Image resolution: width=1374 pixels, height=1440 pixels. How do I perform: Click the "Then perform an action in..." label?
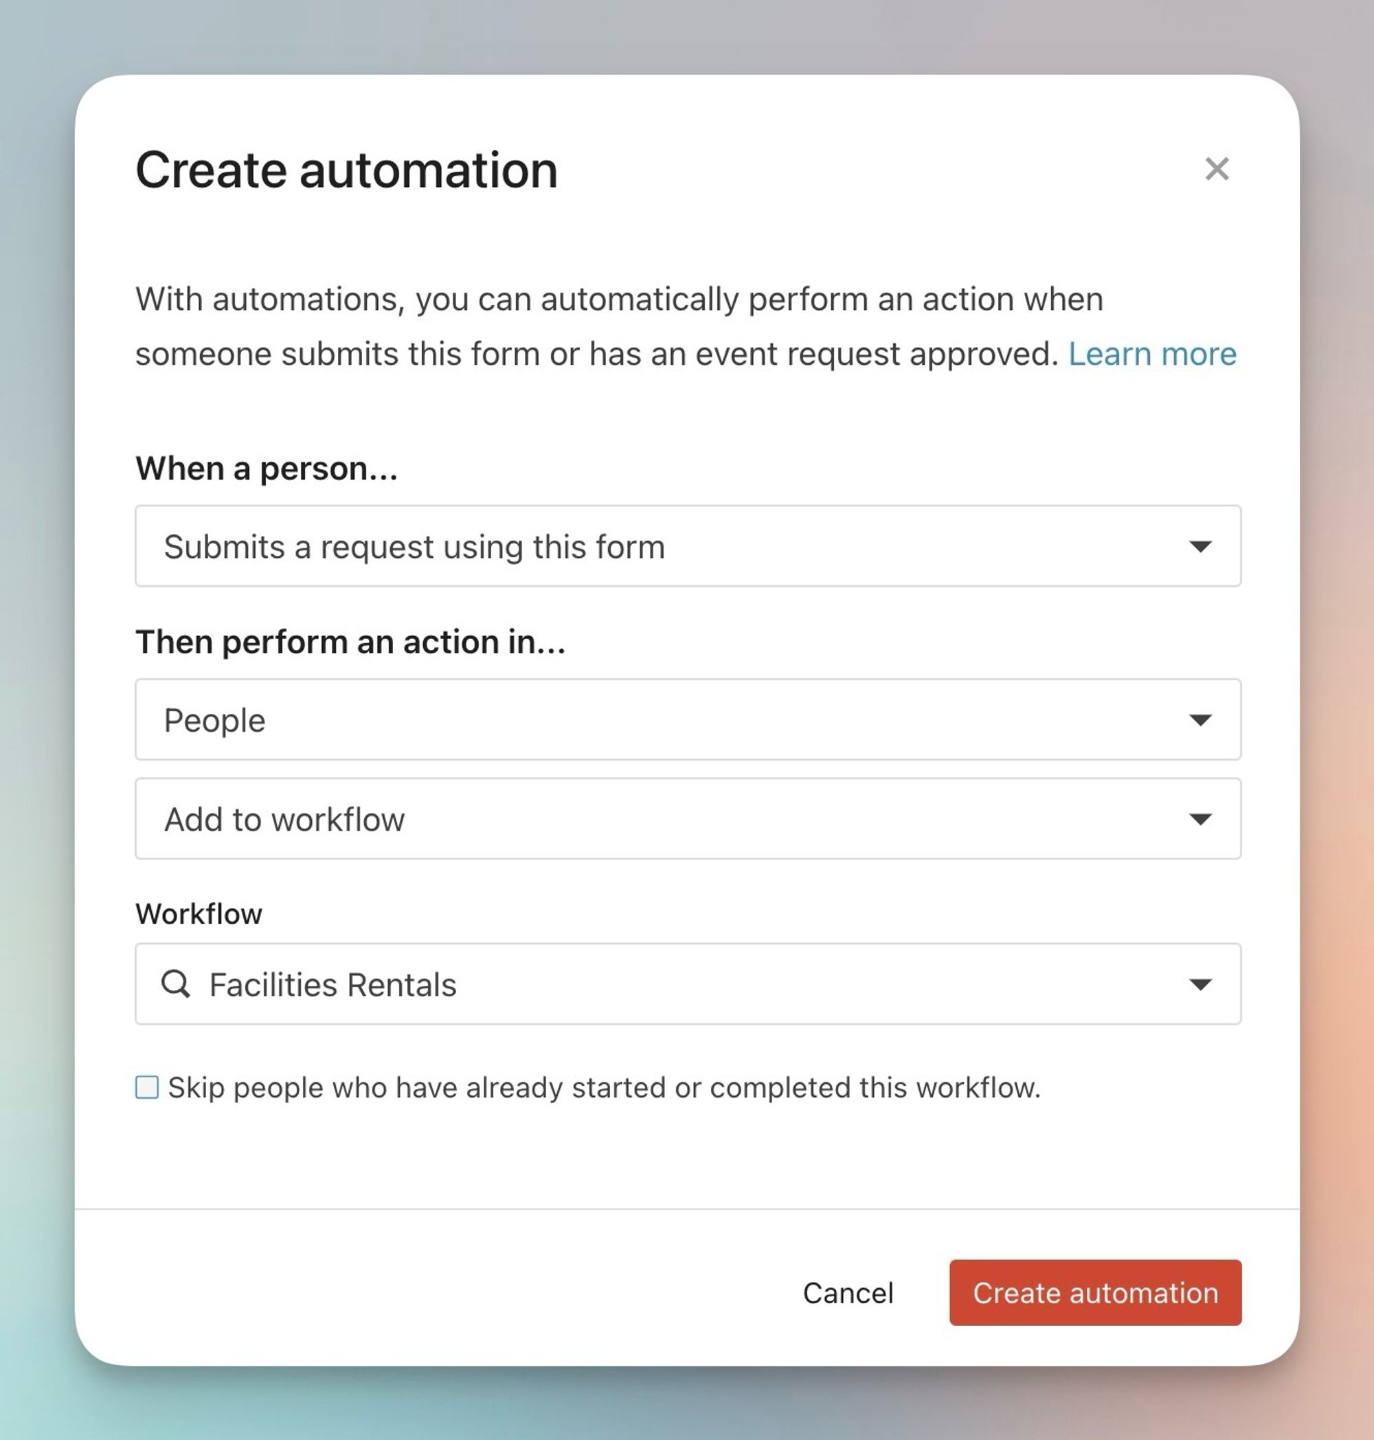(x=350, y=642)
